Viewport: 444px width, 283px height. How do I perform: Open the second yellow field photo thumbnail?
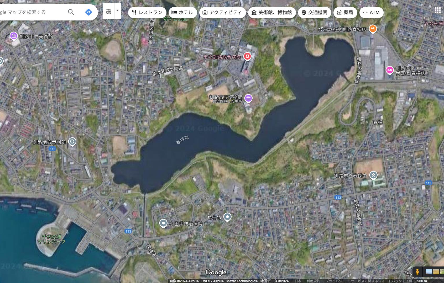click(x=436, y=272)
